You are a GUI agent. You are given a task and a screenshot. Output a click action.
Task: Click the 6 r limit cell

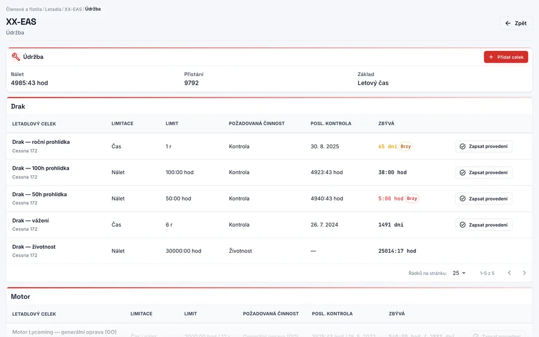point(169,225)
